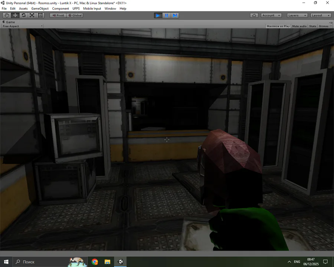Open the clock and calendar
This screenshot has height=267, width=334.
pos(311,262)
